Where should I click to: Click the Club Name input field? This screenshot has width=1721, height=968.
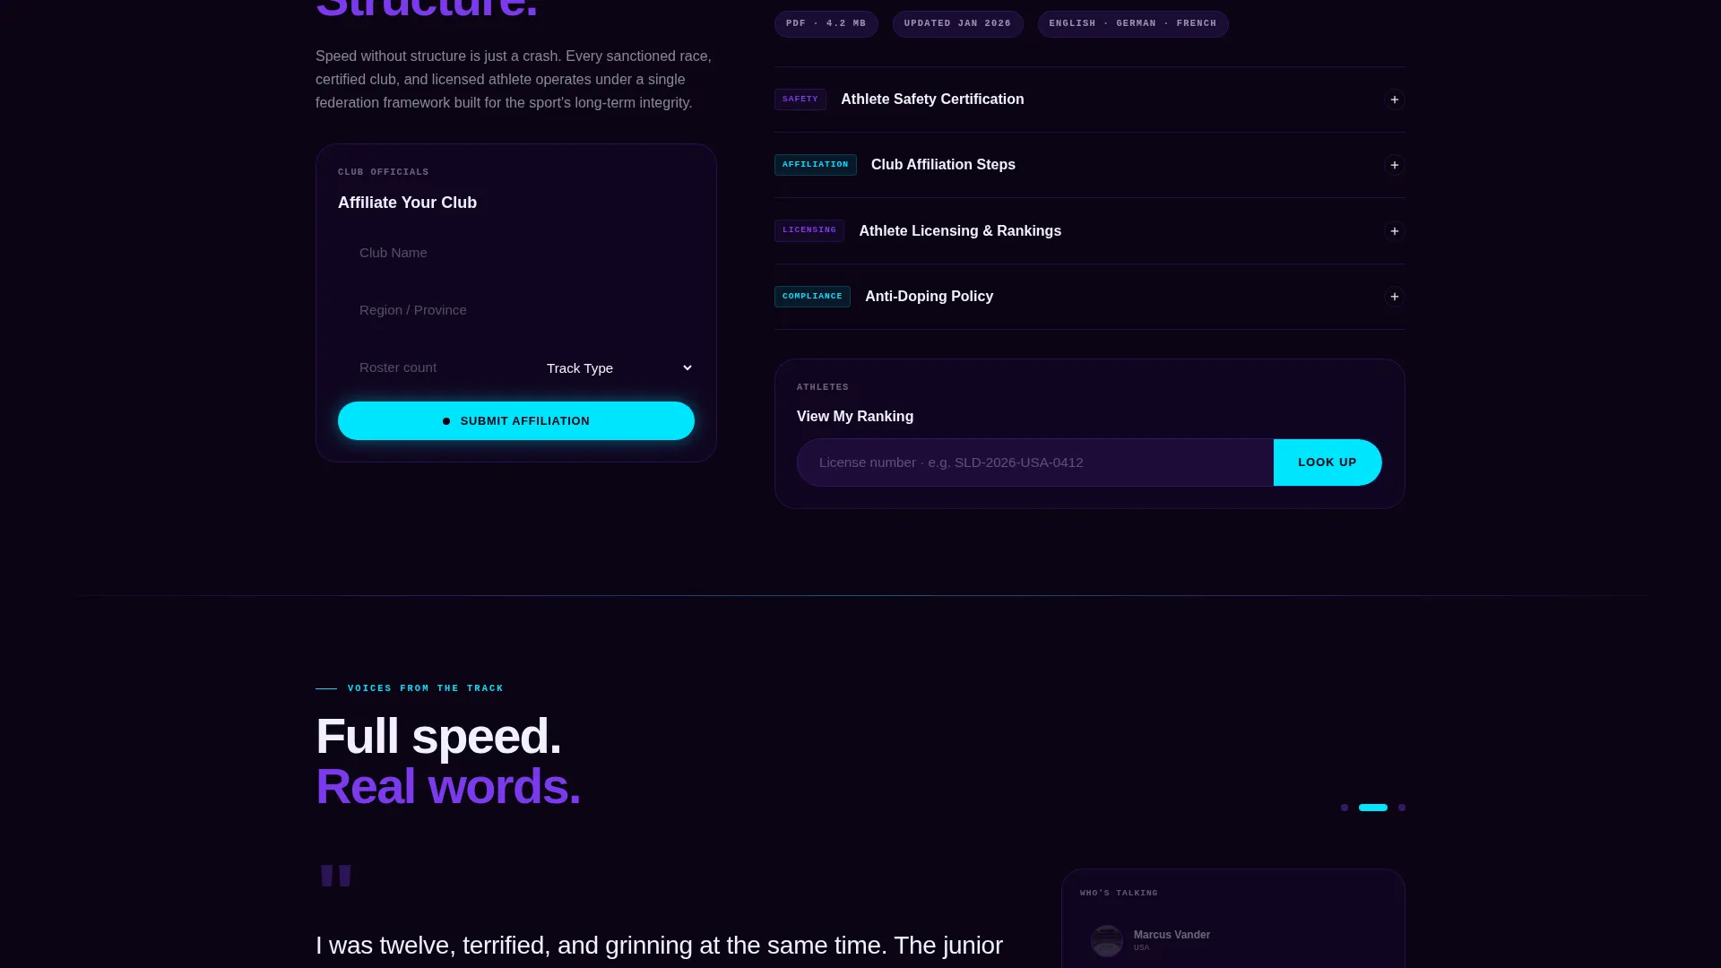click(516, 253)
